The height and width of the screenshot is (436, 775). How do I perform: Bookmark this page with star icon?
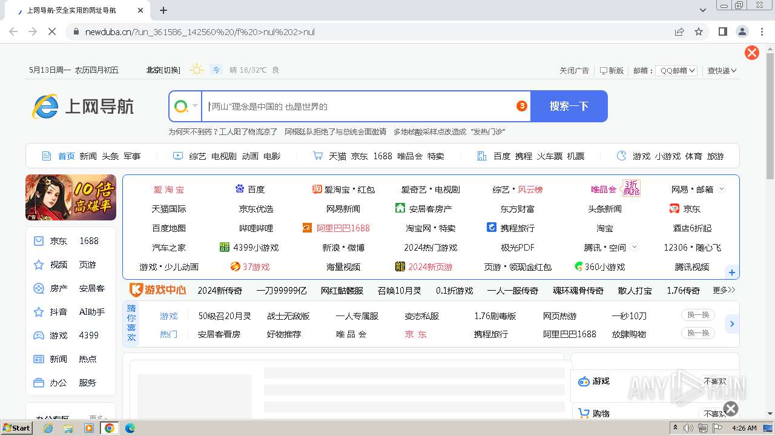(699, 31)
